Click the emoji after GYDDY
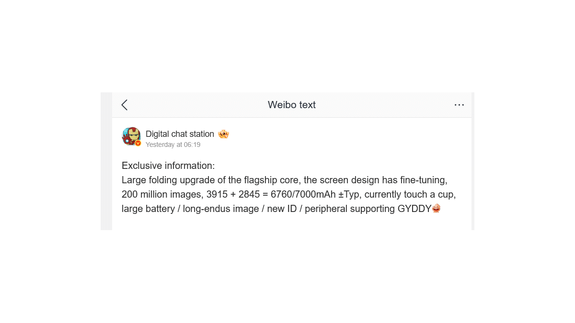Image resolution: width=575 pixels, height=323 pixels. (436, 209)
